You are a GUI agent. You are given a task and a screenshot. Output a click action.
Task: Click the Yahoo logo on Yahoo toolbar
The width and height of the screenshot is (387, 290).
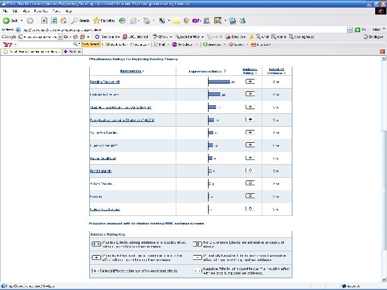point(8,45)
